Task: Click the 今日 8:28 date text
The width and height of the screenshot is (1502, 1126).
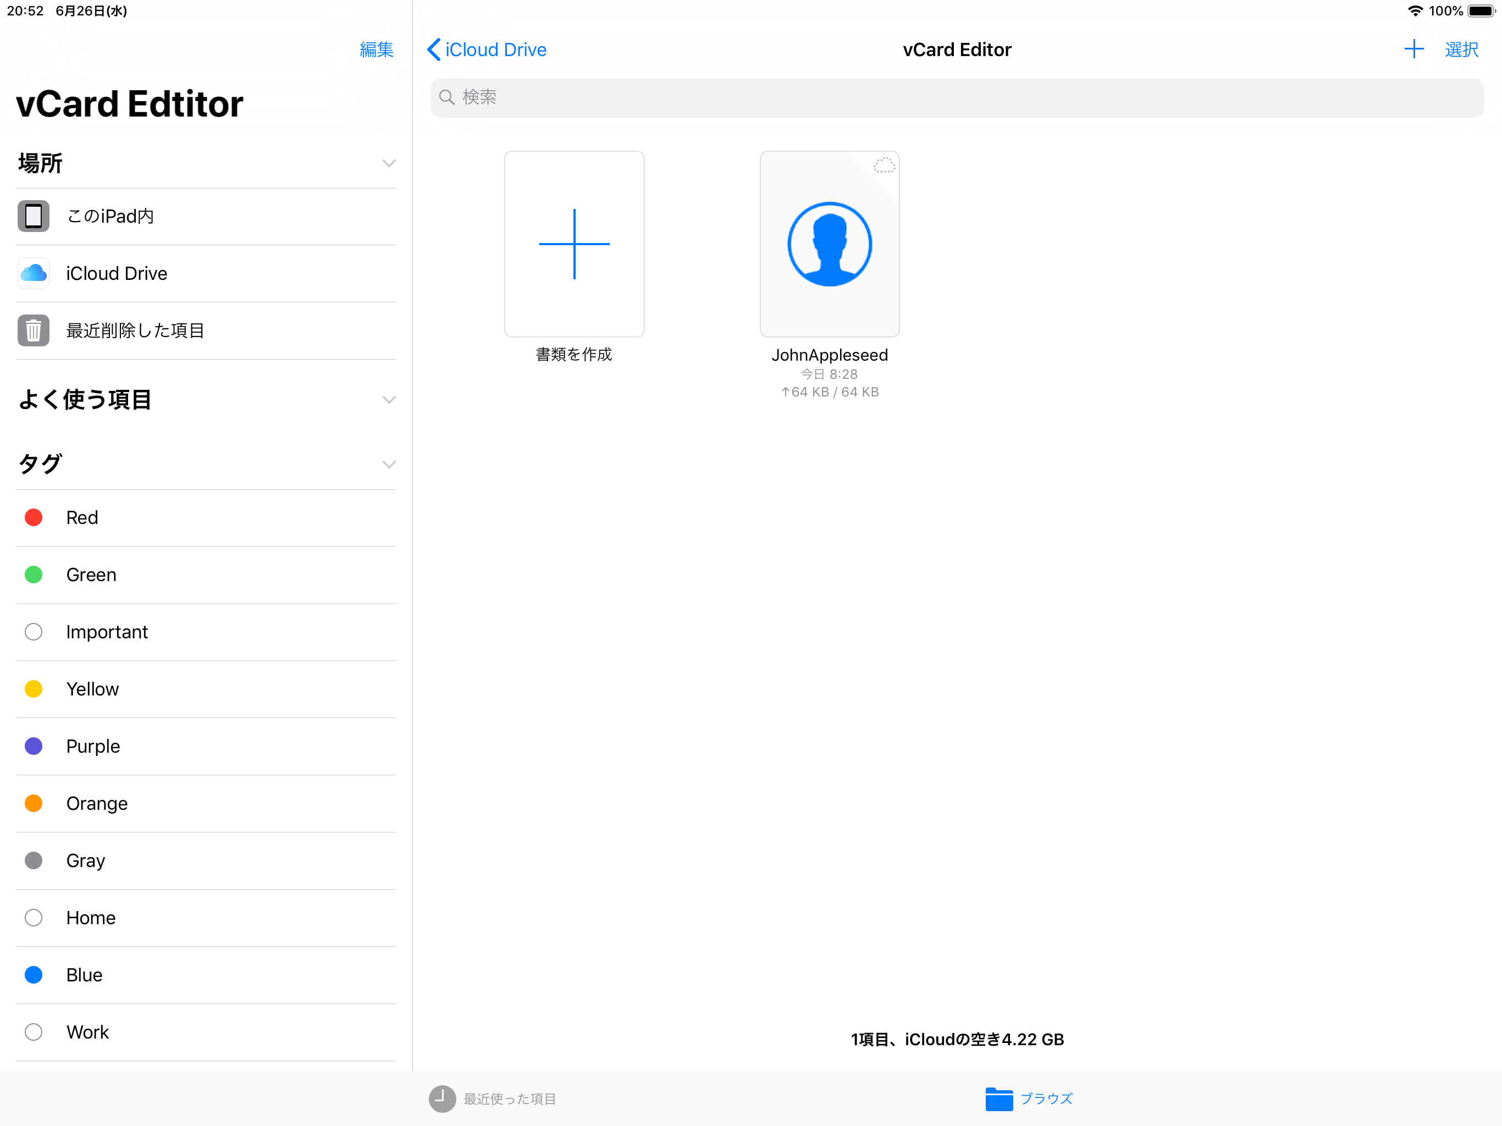Action: 829,374
